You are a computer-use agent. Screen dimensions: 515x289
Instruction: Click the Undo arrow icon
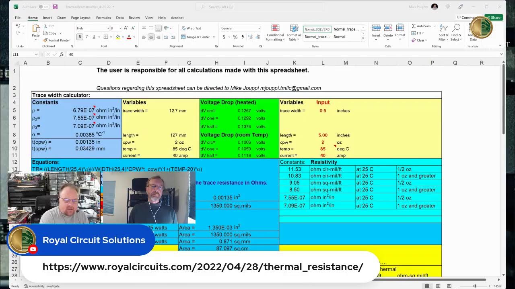pyautogui.click(x=18, y=26)
